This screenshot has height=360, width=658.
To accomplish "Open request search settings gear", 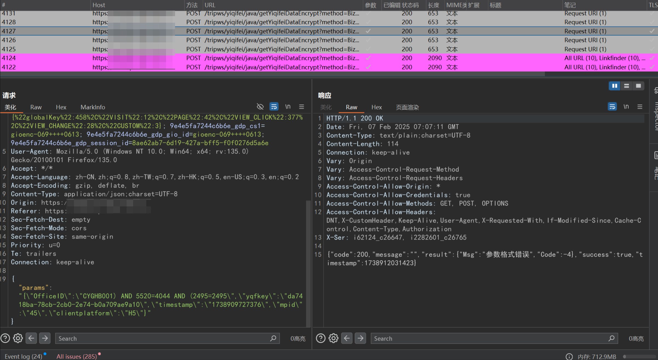I will pos(18,338).
